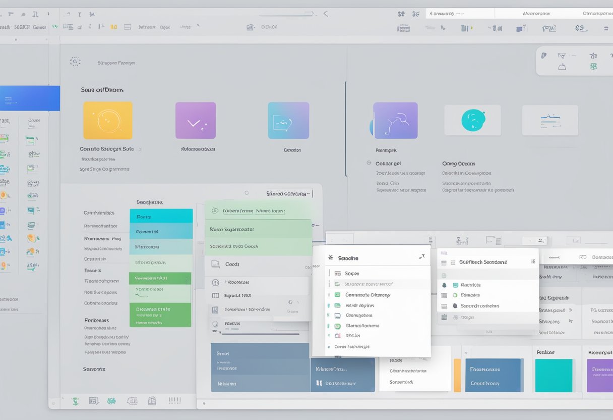Click the inverted triangle icon in floating panel

click(562, 56)
